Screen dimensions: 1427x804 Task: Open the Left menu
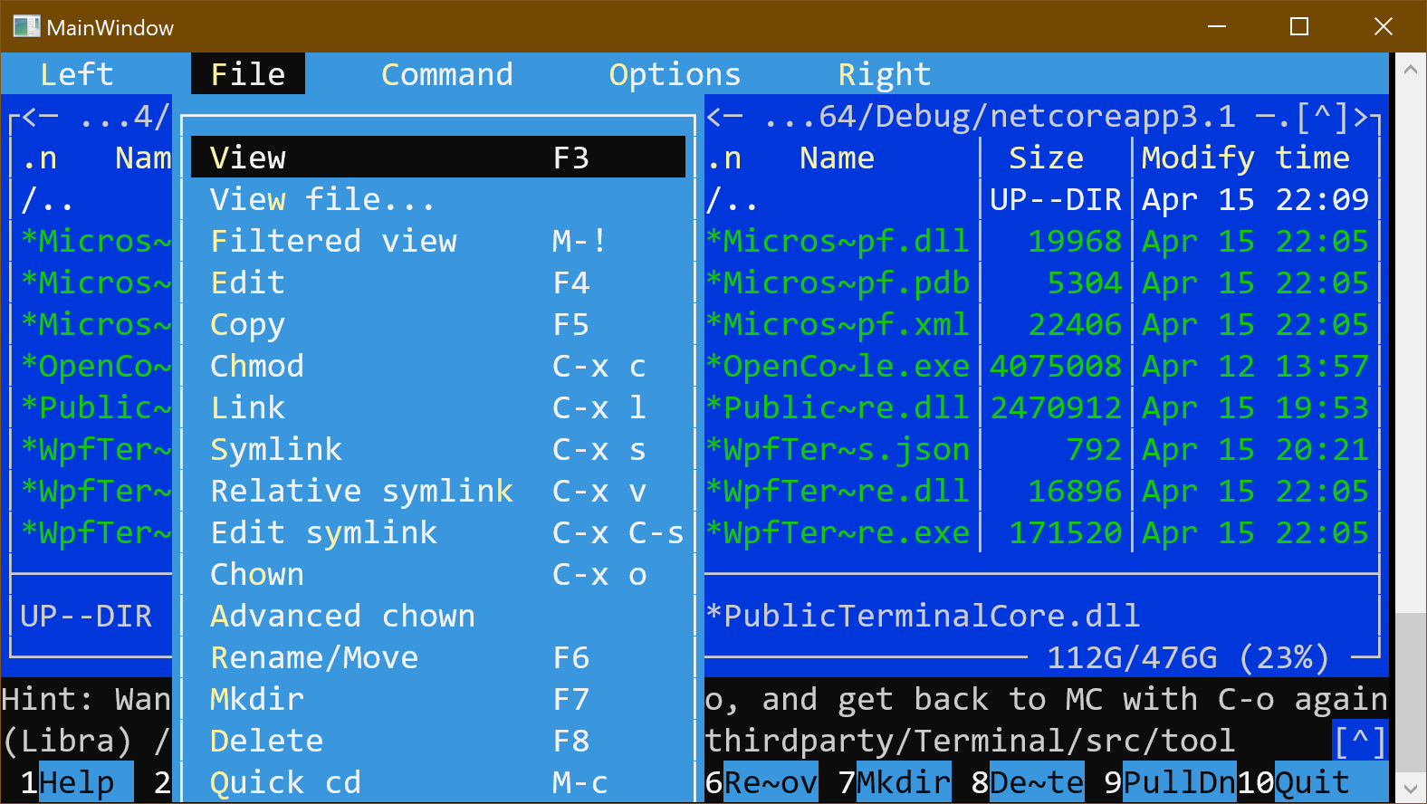pos(77,73)
